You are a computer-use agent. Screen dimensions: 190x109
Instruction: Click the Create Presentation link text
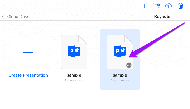coord(28,75)
